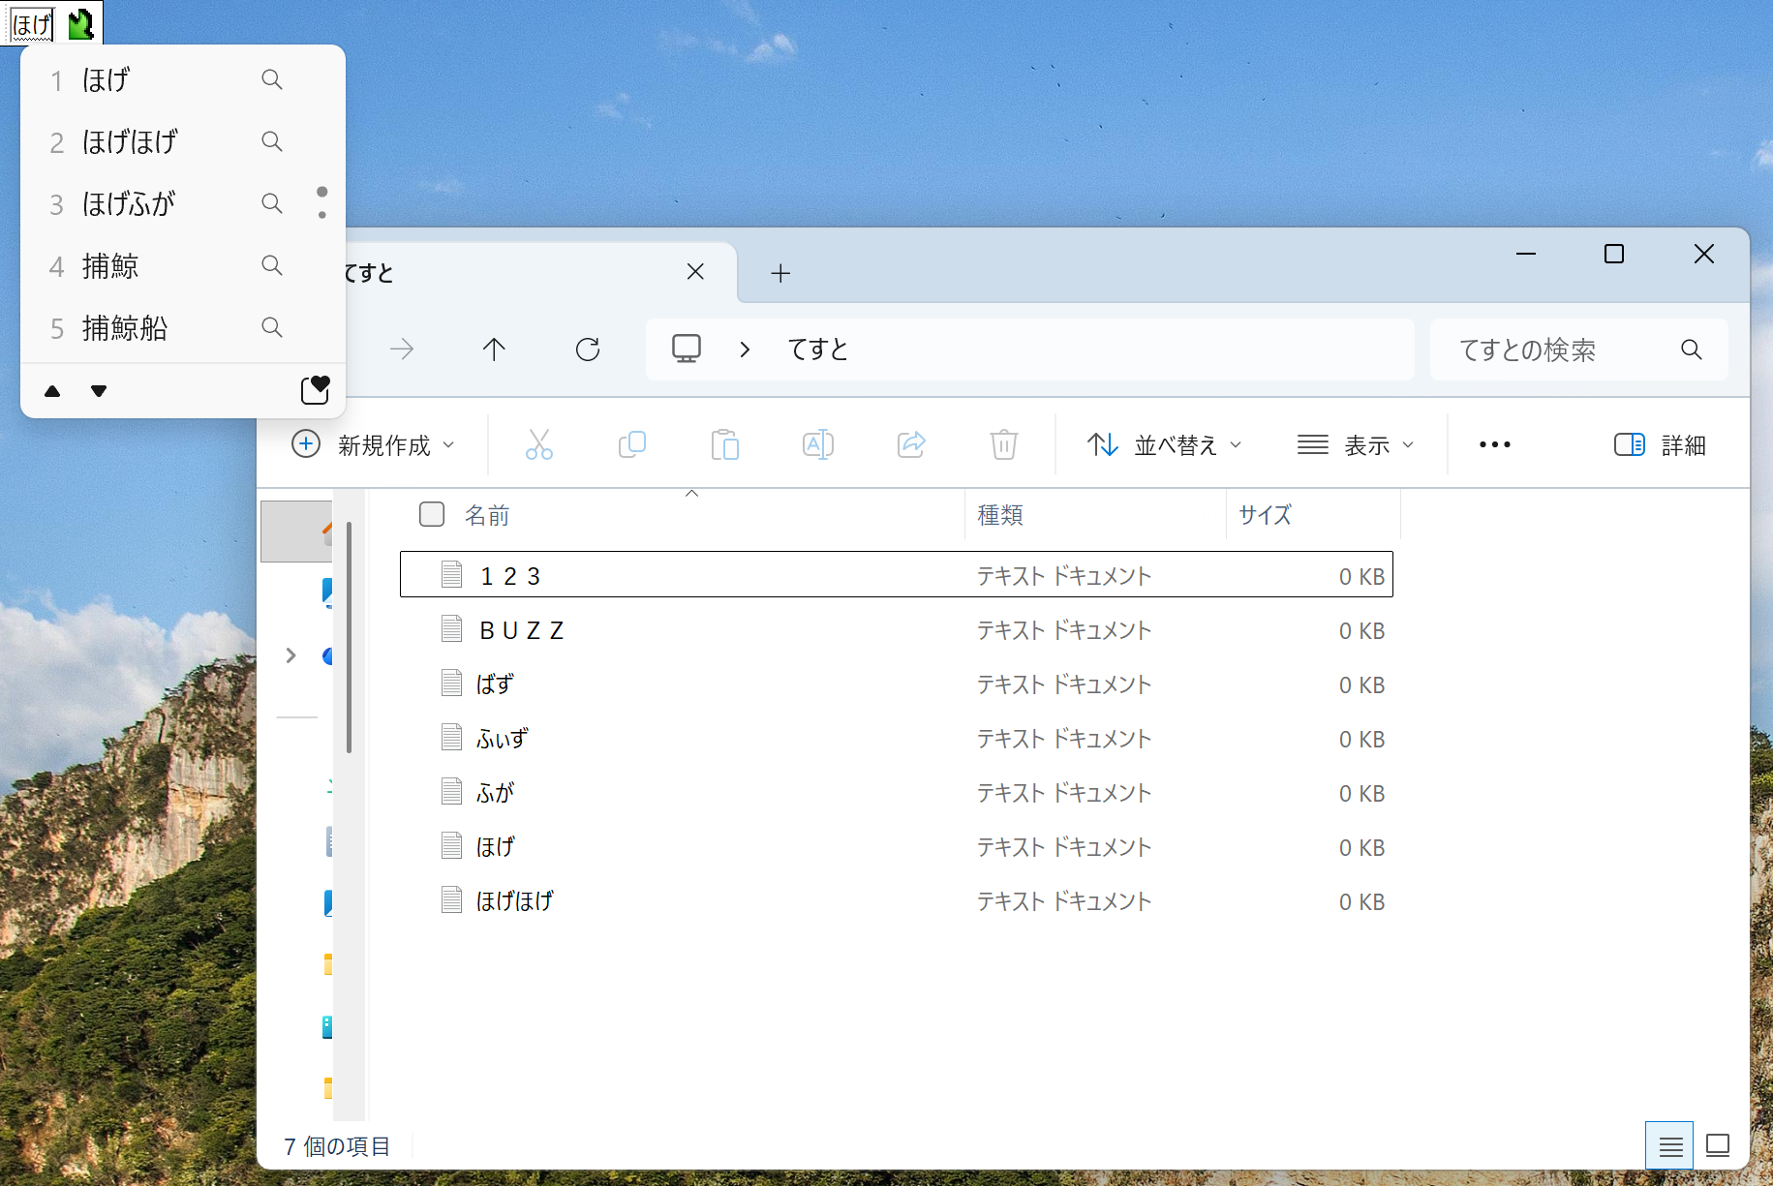Expand the collapsed navigation pane item
1773x1186 pixels.
pyautogui.click(x=290, y=655)
